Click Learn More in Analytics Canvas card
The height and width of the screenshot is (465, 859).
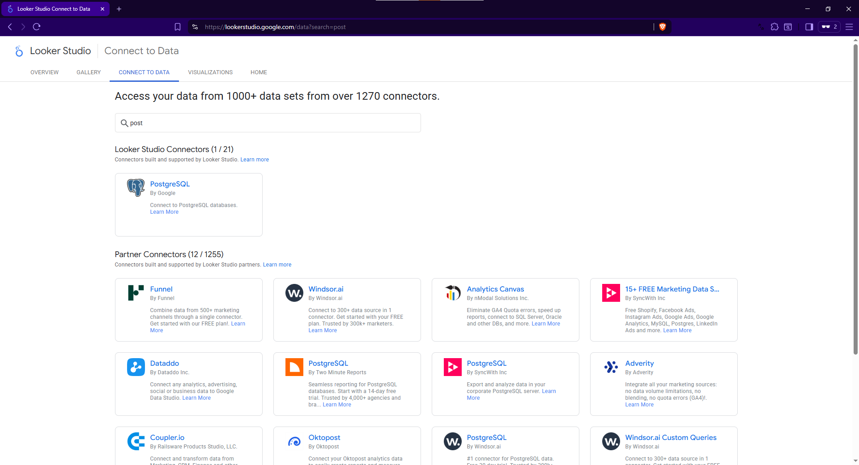546,324
